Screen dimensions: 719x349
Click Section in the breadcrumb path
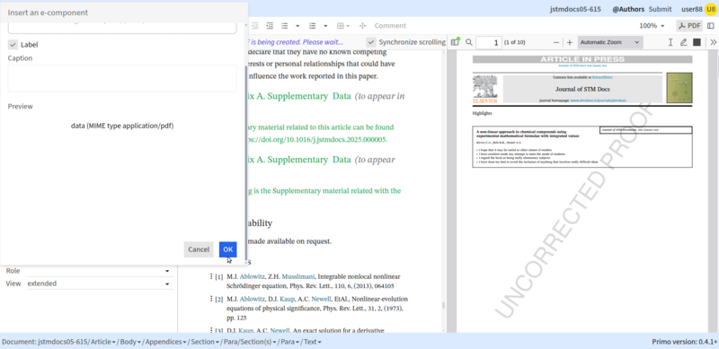tap(204, 342)
